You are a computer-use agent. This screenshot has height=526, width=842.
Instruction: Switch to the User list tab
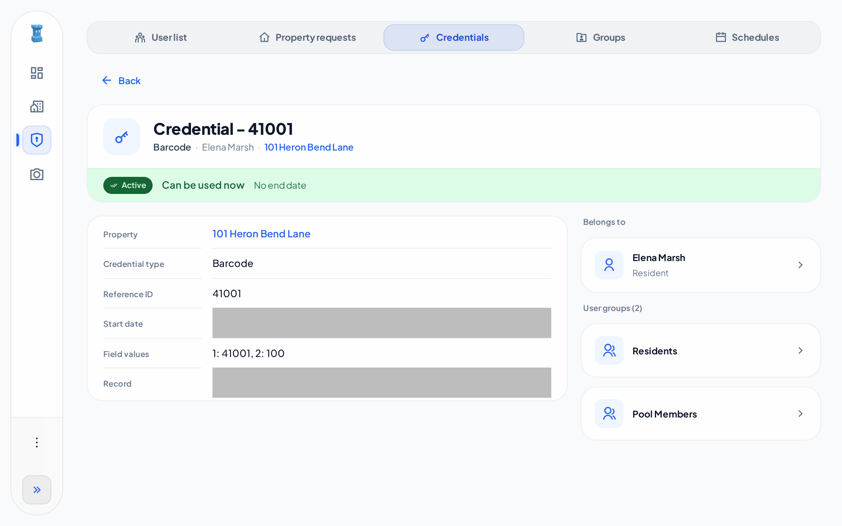click(161, 37)
